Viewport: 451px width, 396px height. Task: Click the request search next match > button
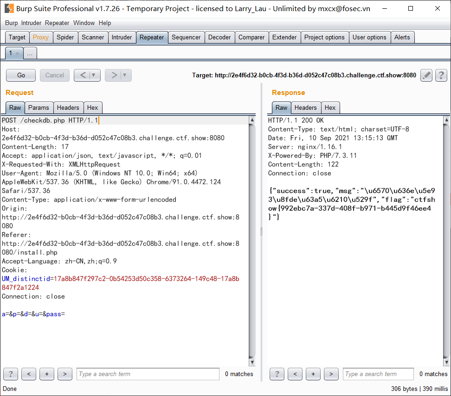click(x=65, y=374)
